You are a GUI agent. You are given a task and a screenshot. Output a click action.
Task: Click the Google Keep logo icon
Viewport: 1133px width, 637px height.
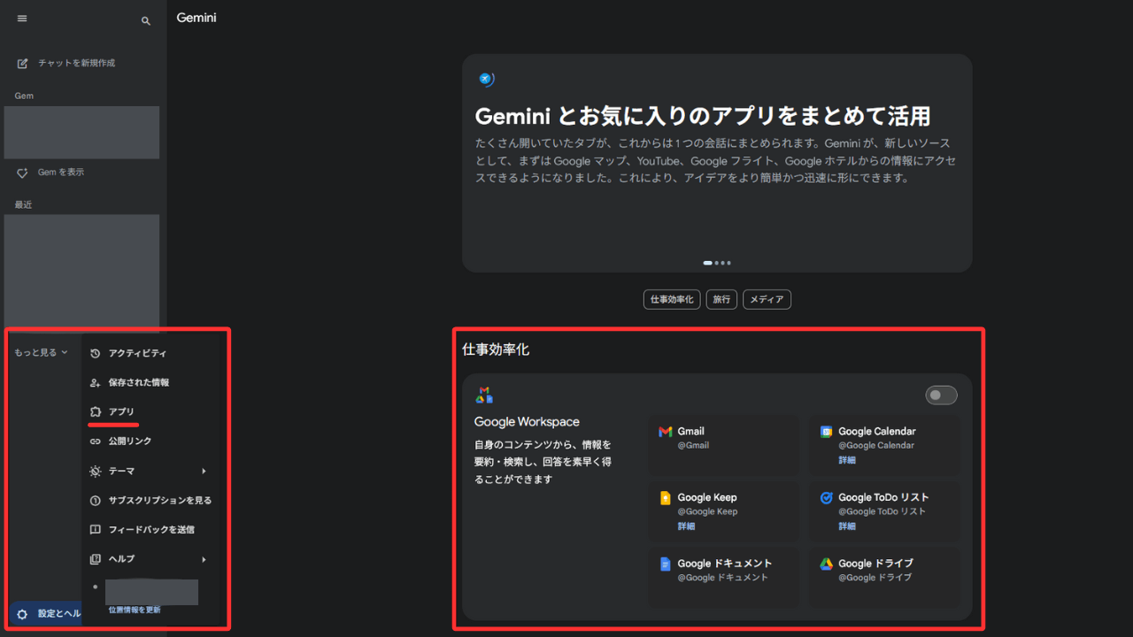[666, 498]
